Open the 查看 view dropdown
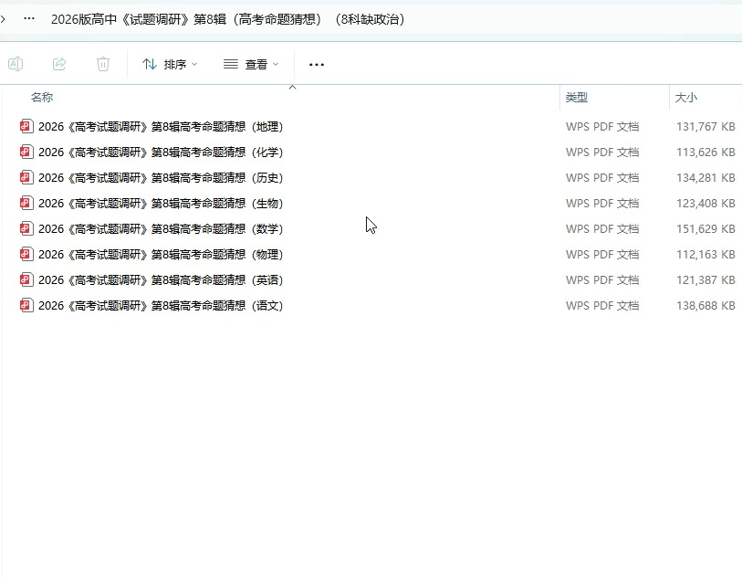Screen dimensions: 742x579 coord(252,64)
